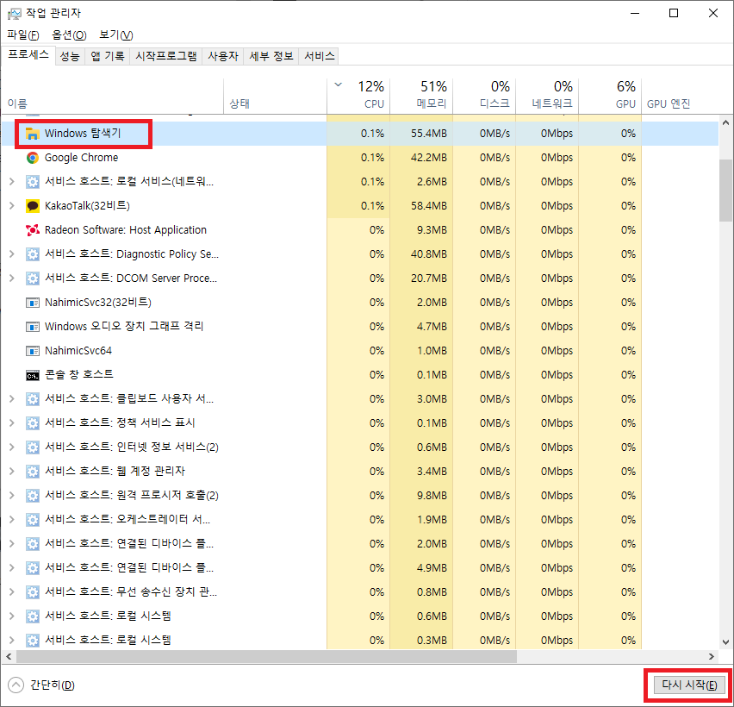Image resolution: width=734 pixels, height=707 pixels.
Task: Sort by the 이름 column header
Action: coord(112,95)
